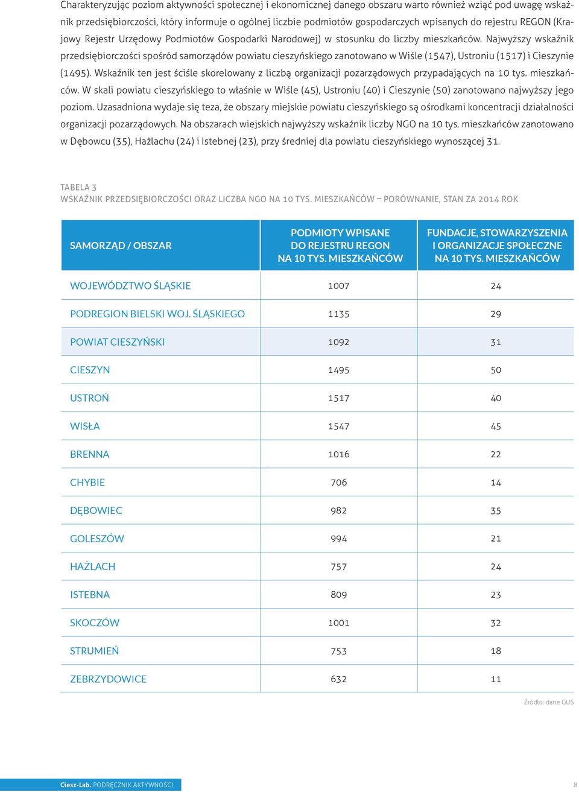Click the CIESZYN row label
The height and width of the screenshot is (792, 579).
pos(90,370)
